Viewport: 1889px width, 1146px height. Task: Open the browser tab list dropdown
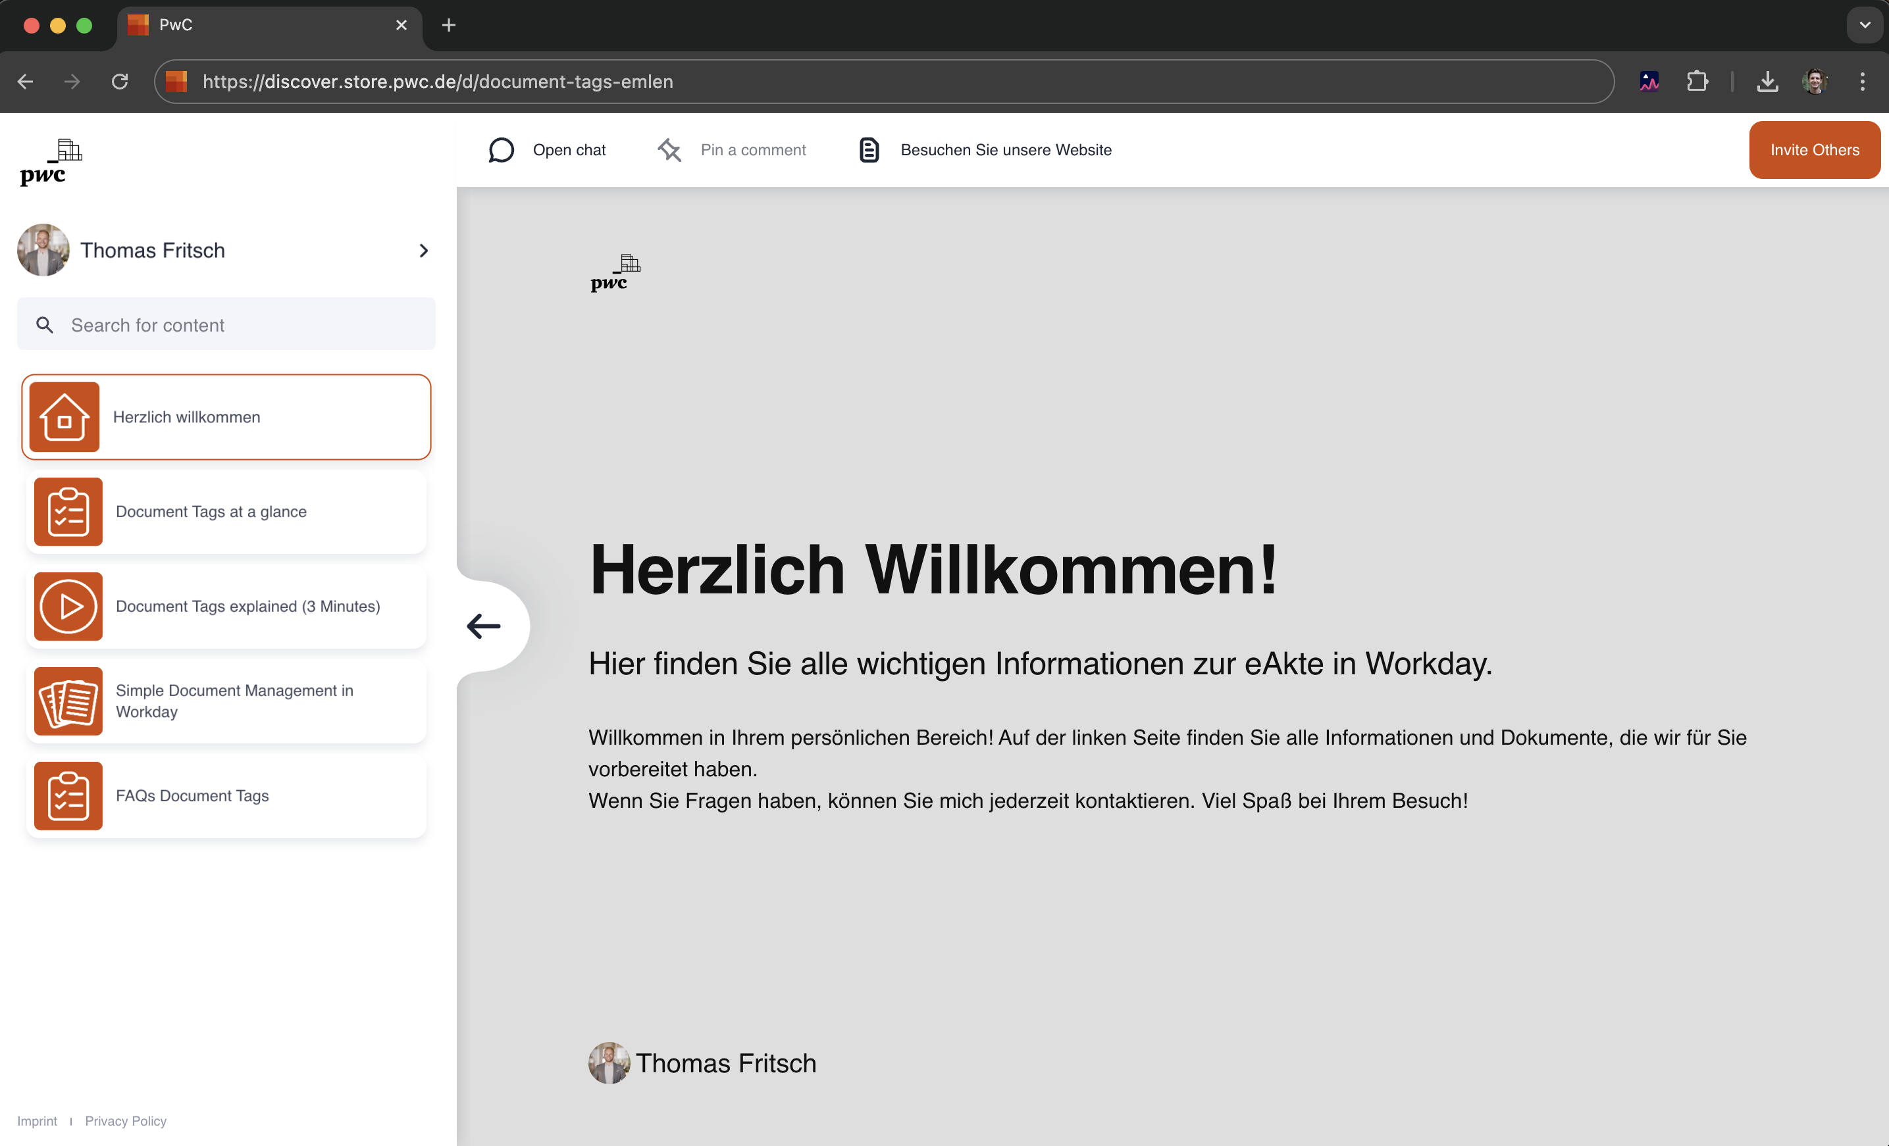1865,25
